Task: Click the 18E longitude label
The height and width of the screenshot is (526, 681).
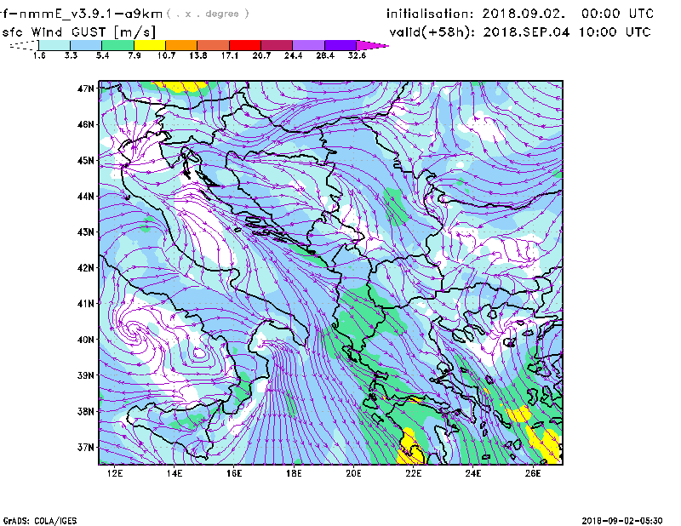Action: 294,473
